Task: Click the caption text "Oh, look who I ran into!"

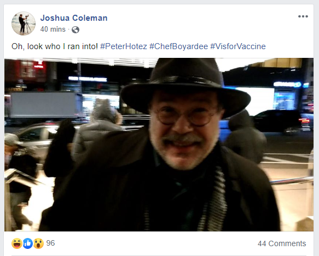Action: coord(55,46)
